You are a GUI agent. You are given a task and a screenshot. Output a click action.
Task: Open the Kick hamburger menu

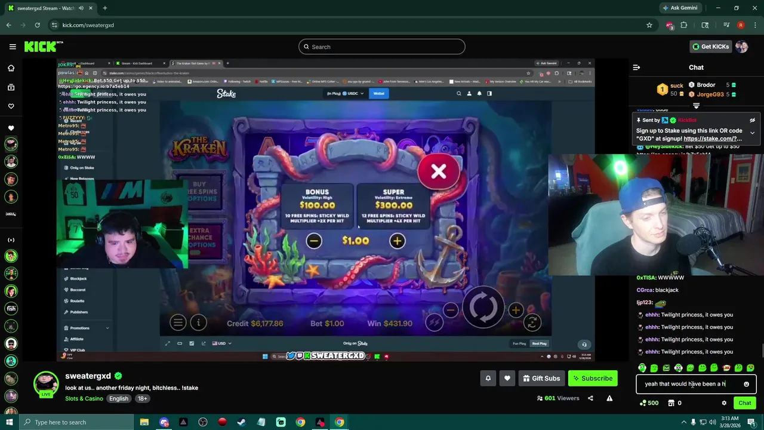point(13,47)
